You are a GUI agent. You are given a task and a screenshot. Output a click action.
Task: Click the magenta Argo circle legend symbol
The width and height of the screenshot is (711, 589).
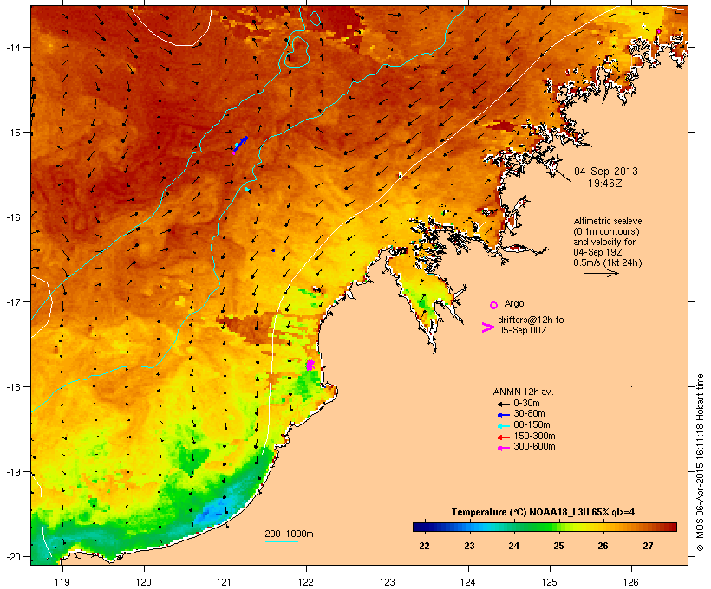point(494,305)
